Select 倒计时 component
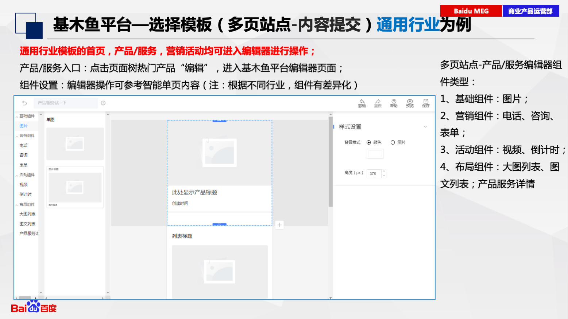 (x=26, y=194)
